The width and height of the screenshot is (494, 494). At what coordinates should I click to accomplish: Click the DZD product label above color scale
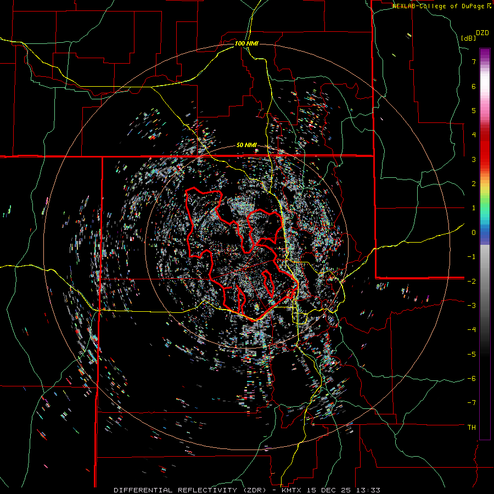click(x=482, y=33)
